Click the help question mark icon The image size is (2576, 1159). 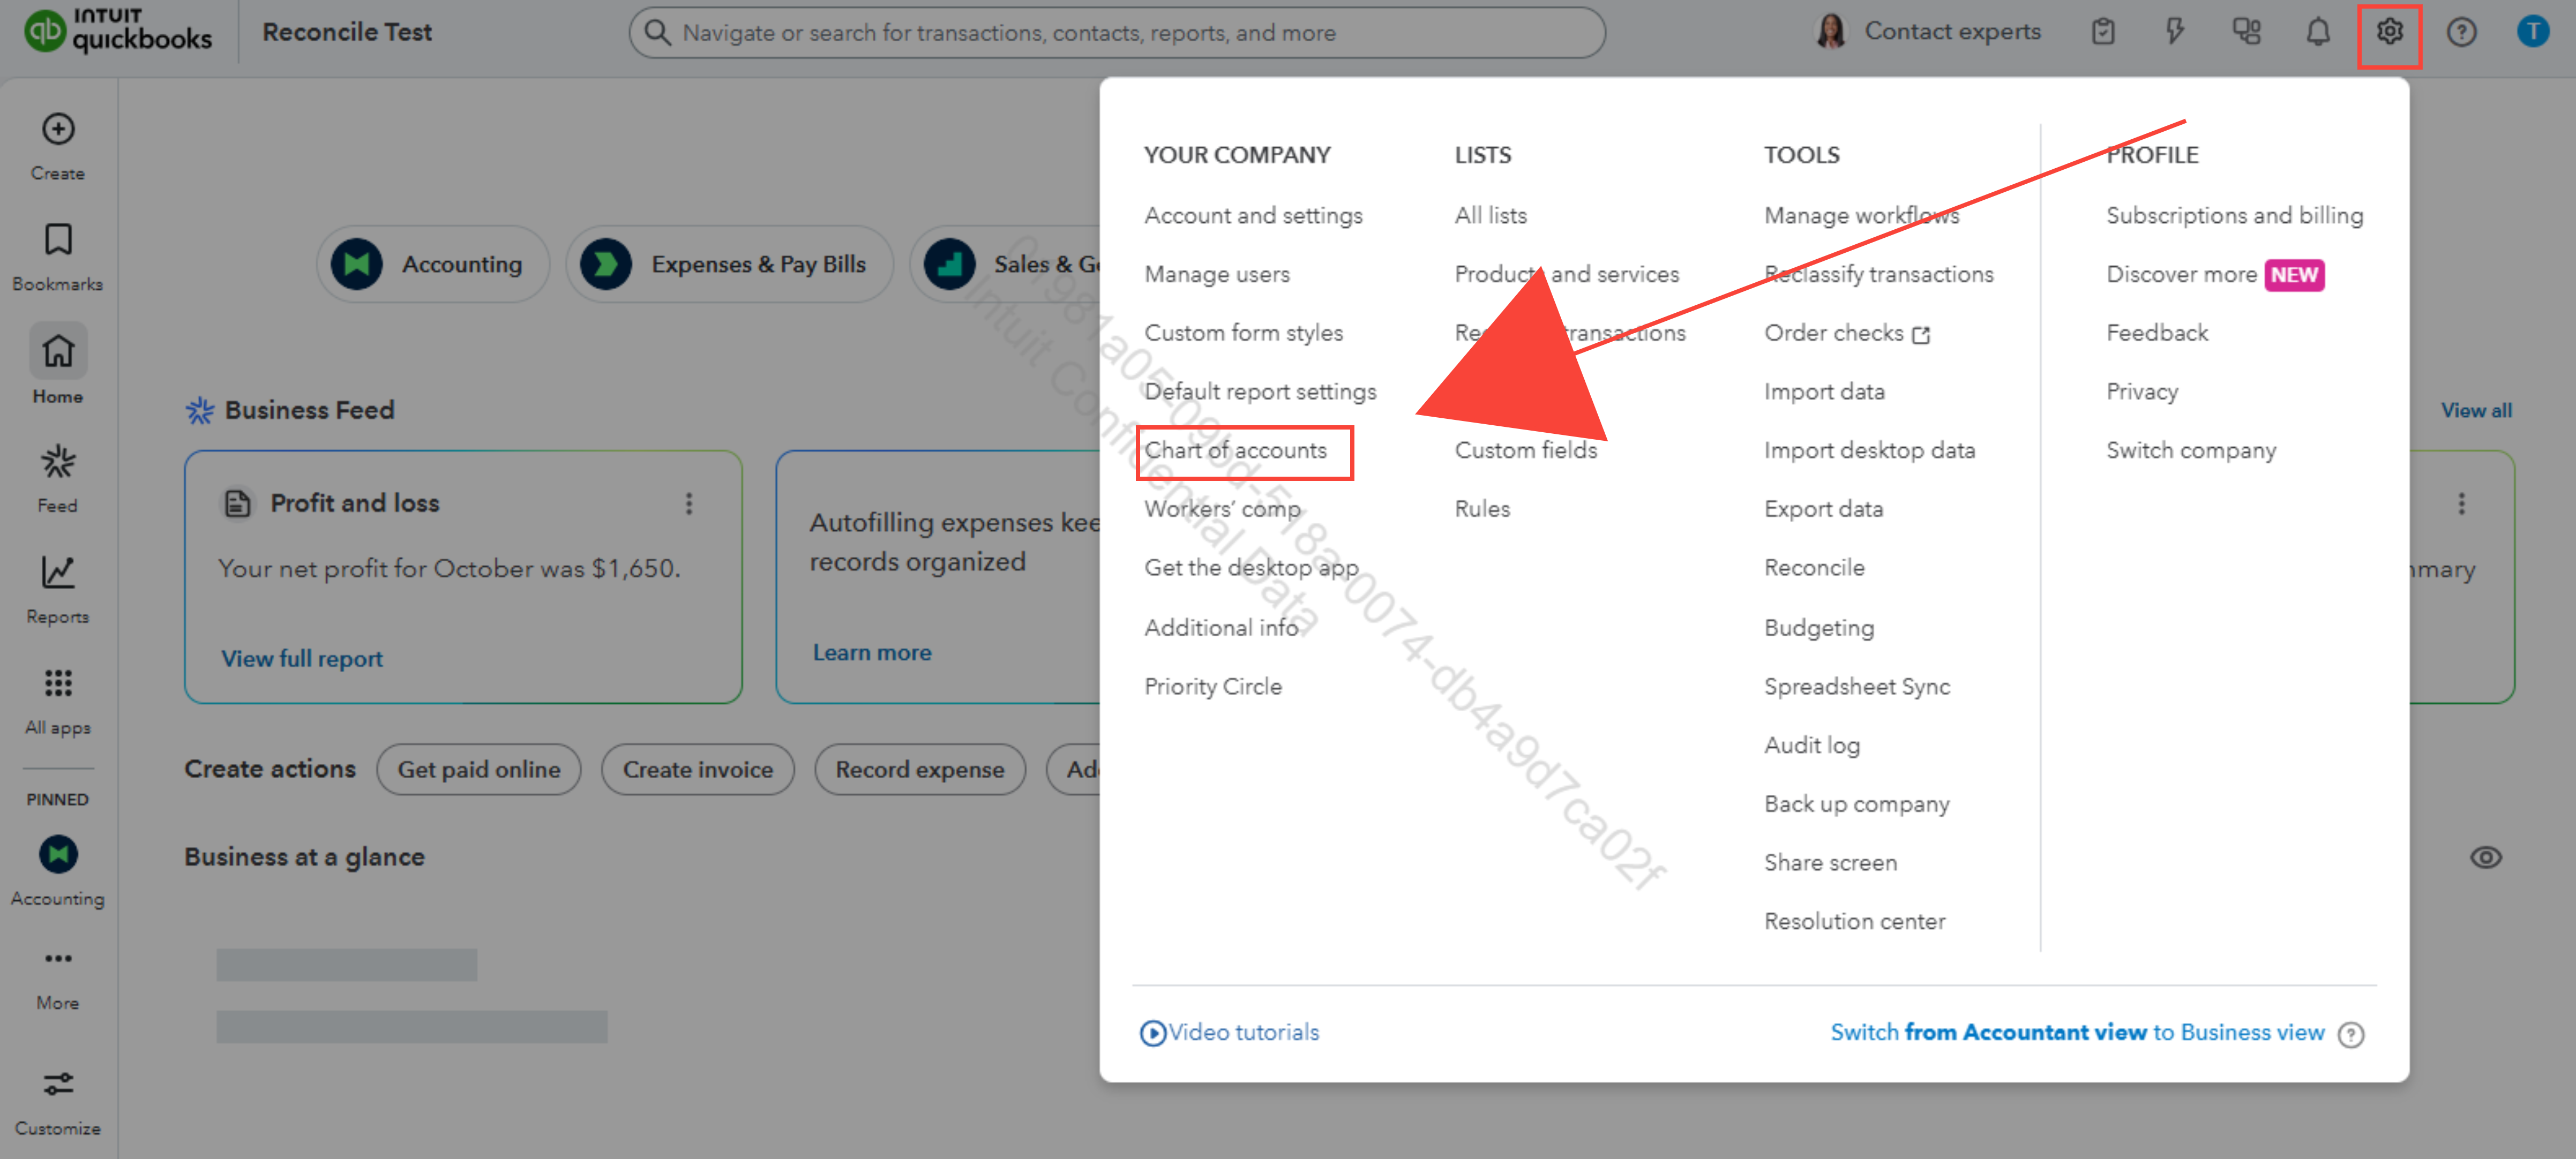(x=2460, y=33)
